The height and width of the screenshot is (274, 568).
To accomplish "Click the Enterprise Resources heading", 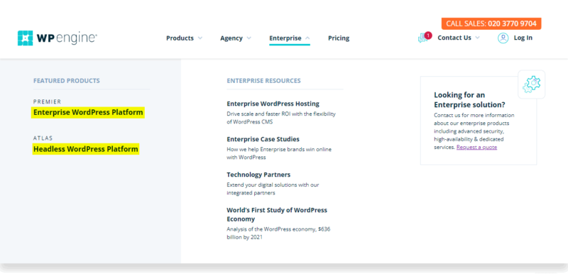I will pos(263,81).
